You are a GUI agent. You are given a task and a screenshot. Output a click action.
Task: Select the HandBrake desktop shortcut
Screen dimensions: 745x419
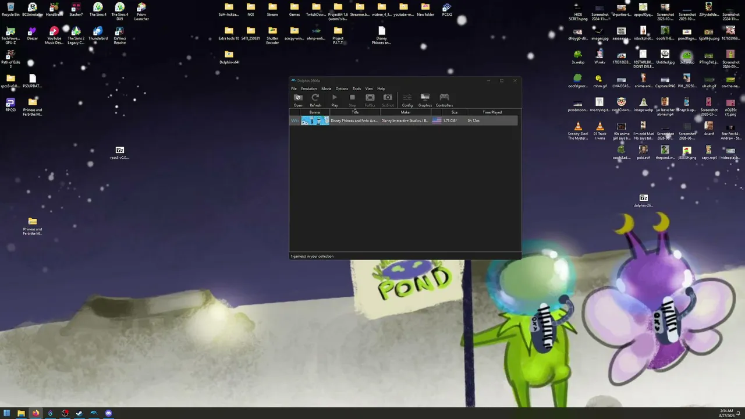tap(54, 10)
